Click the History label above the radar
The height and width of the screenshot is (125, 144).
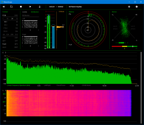[71, 12]
